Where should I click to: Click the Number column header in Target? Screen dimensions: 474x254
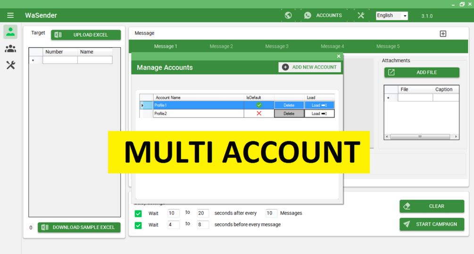(x=60, y=52)
